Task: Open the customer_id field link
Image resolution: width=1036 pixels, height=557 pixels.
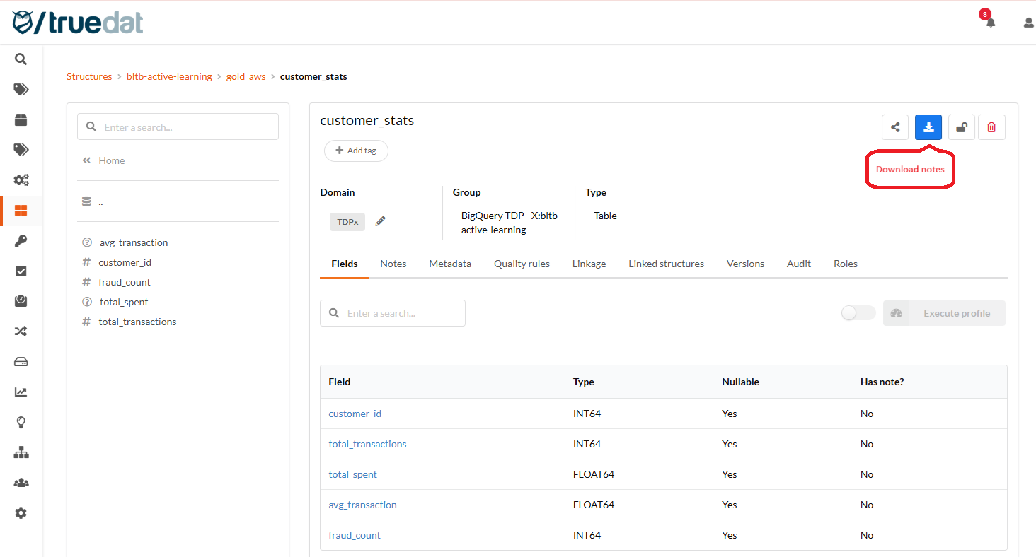Action: pos(355,414)
